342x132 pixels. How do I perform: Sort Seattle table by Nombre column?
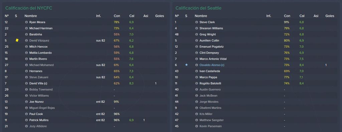pyautogui.click(x=201, y=16)
